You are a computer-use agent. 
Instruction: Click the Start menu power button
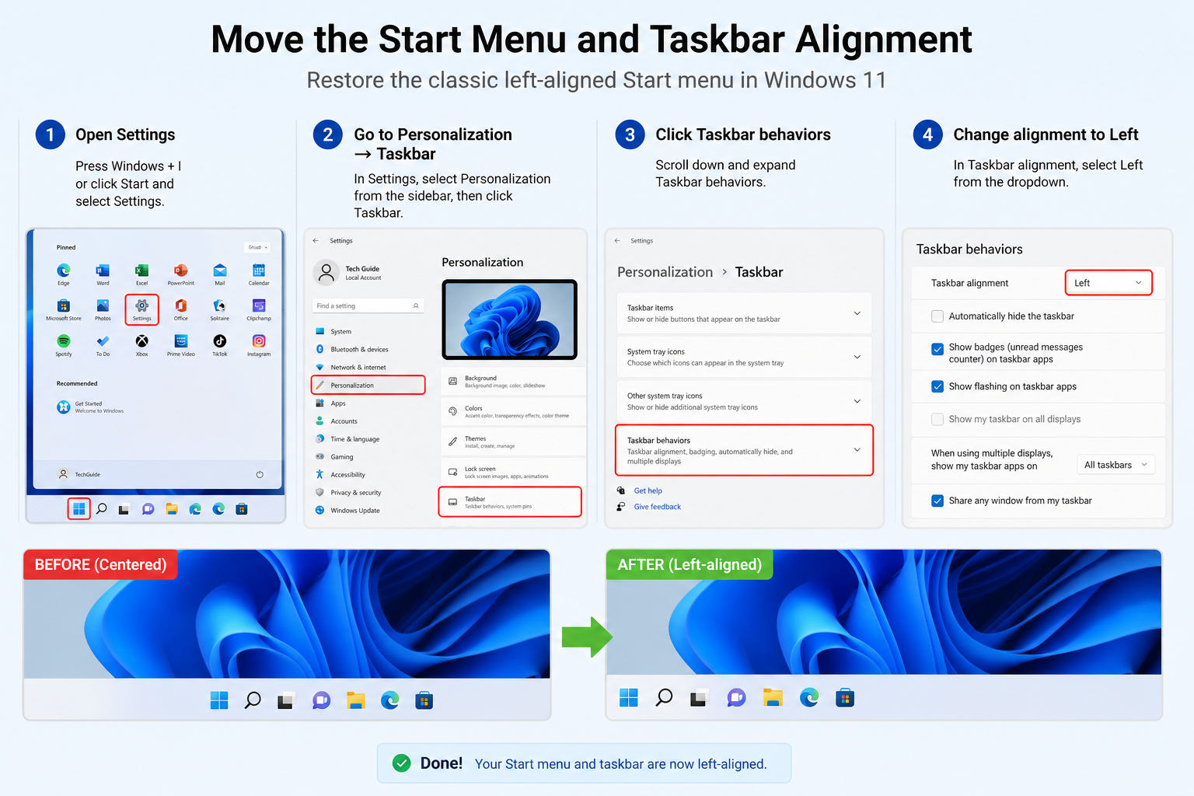click(x=260, y=474)
